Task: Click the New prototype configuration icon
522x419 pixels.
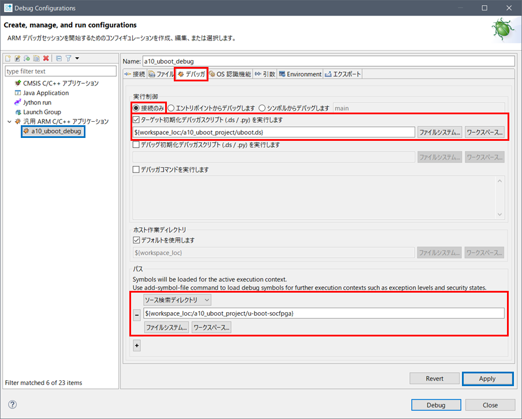Action: pos(18,58)
